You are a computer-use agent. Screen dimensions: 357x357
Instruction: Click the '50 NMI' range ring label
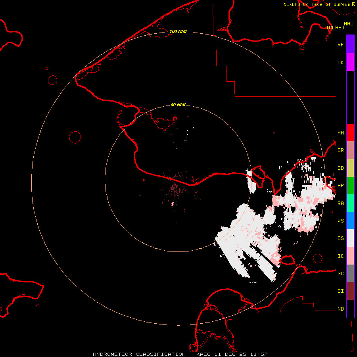(178, 105)
